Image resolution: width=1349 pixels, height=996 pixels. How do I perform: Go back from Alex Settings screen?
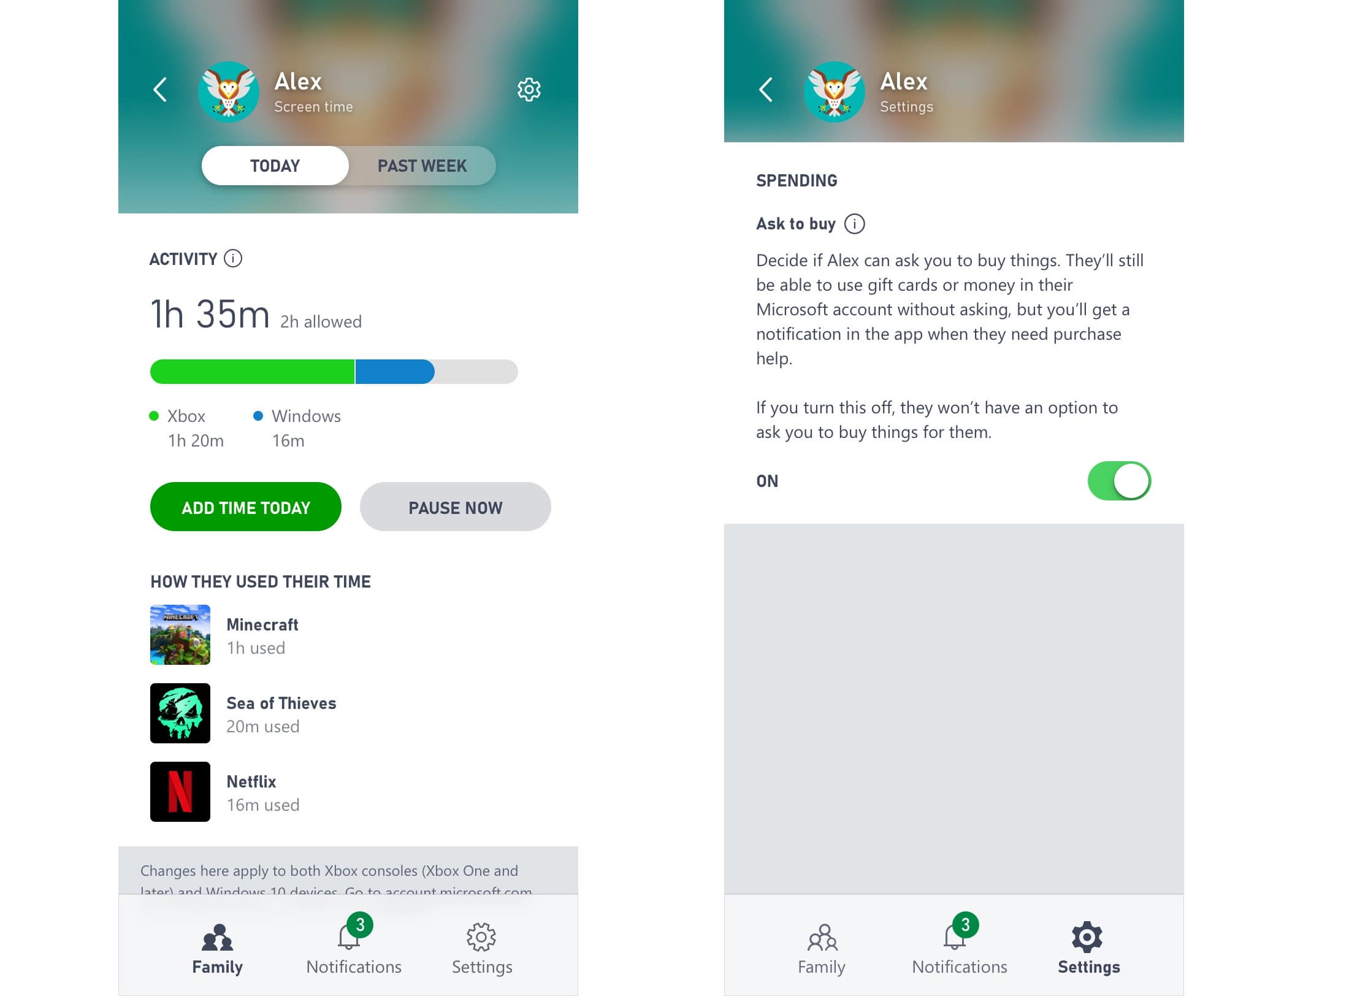coord(766,90)
